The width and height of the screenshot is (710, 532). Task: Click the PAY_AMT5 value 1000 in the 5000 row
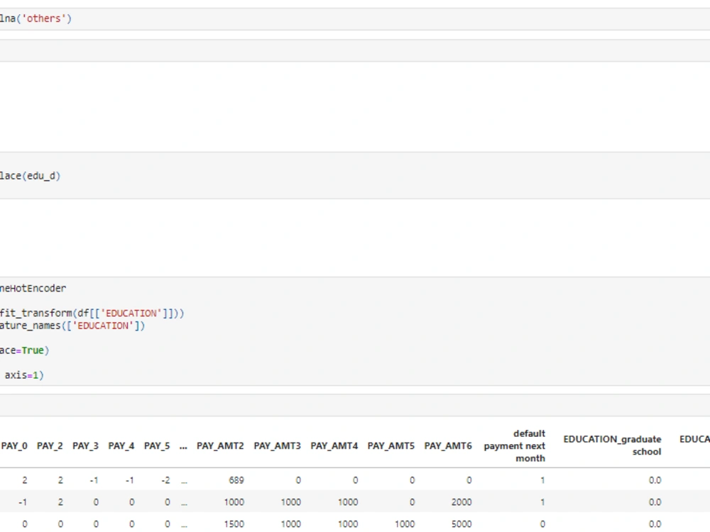point(405,524)
